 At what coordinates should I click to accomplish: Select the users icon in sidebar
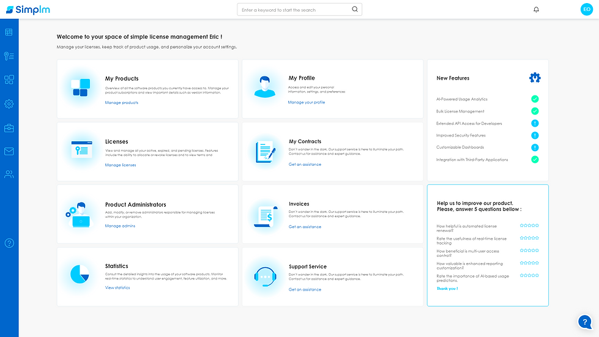click(9, 174)
